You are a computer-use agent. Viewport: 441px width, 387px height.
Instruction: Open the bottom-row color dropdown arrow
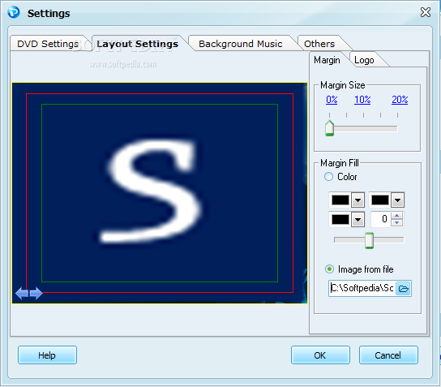pos(358,220)
